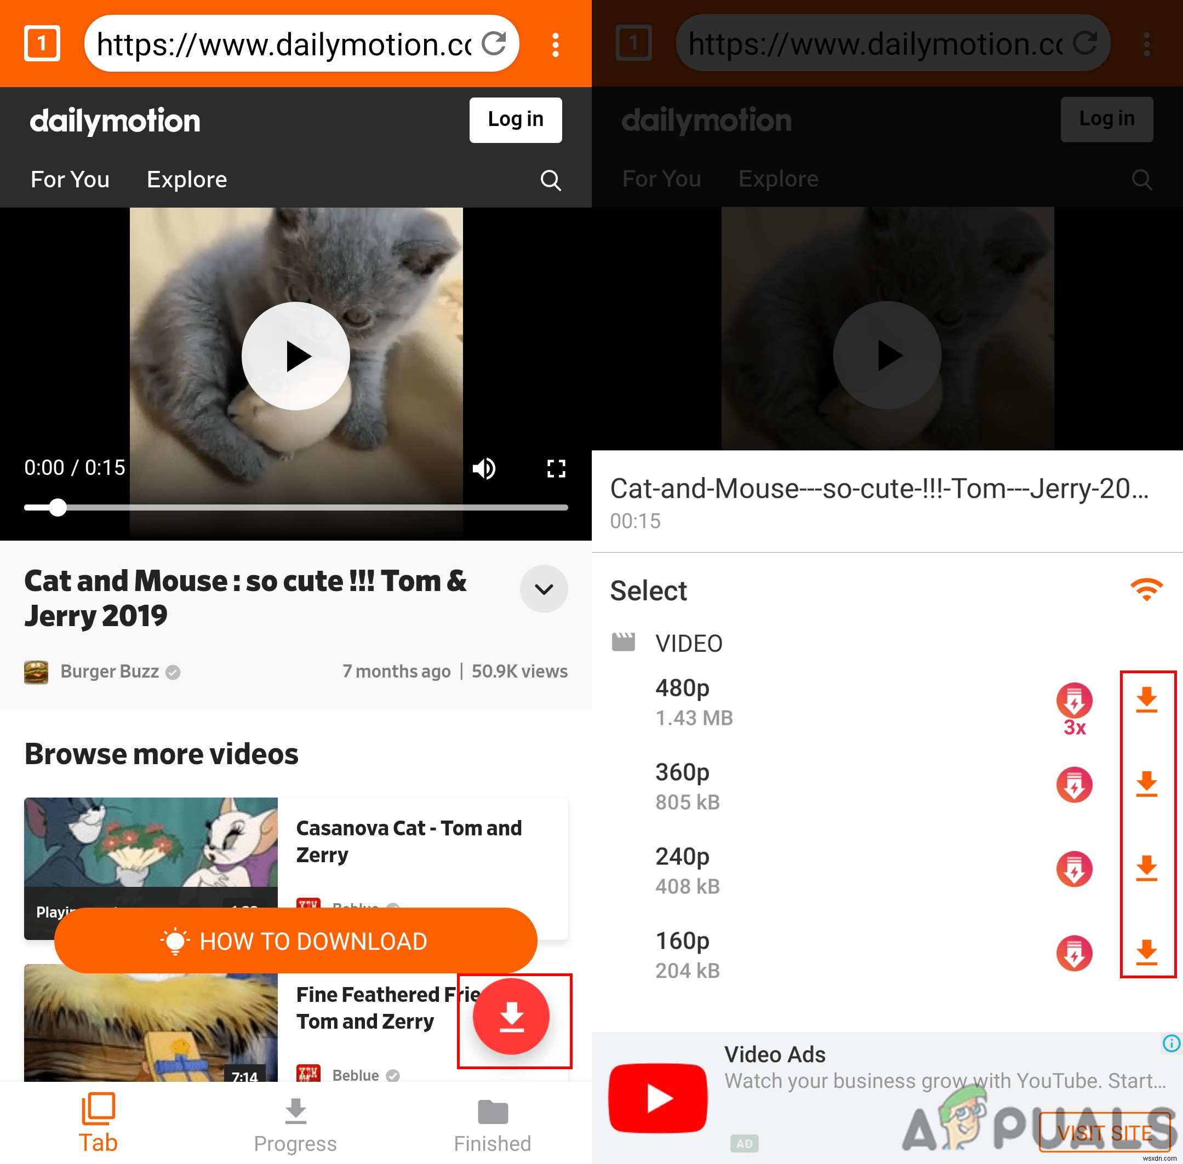Open the Explore tab
Screen dimensions: 1183x1164
[187, 179]
